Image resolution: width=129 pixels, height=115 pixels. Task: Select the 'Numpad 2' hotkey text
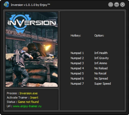pos(77,58)
